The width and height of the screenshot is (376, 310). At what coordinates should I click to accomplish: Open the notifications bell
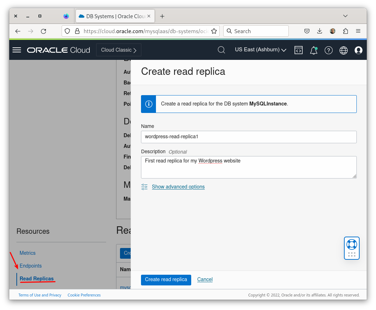pyautogui.click(x=313, y=50)
